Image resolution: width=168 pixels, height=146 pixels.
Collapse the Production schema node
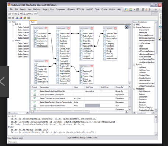click(134, 89)
